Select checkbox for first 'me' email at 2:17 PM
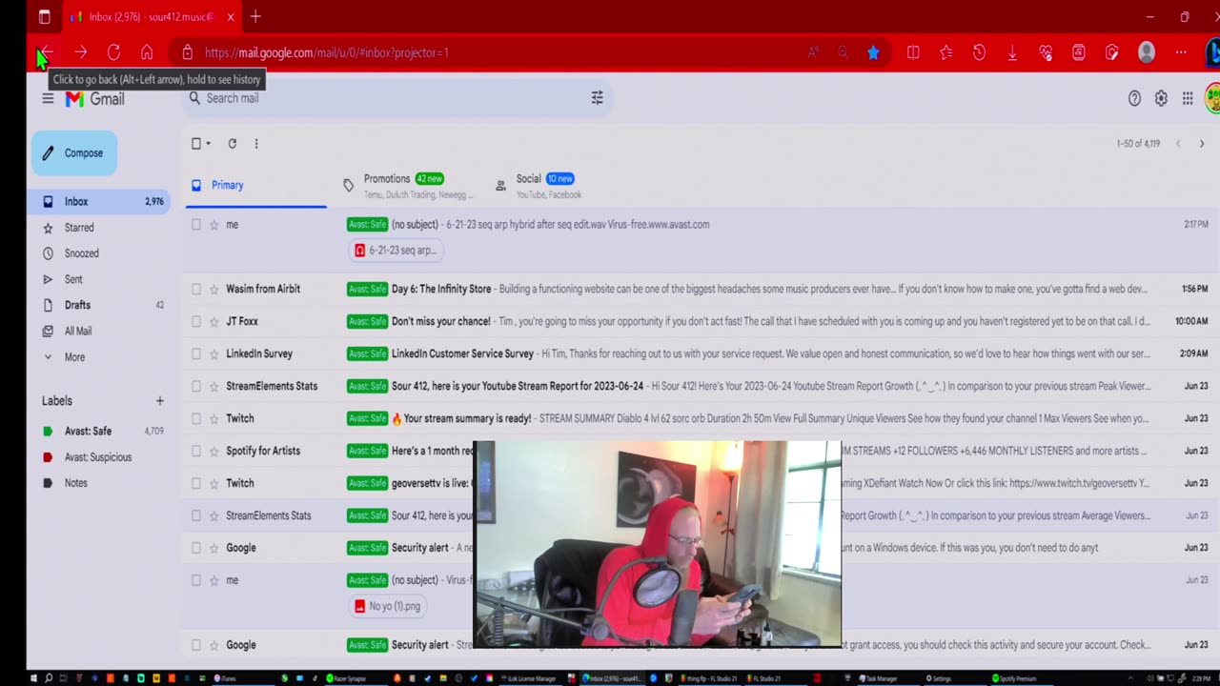1220x686 pixels. (x=196, y=225)
